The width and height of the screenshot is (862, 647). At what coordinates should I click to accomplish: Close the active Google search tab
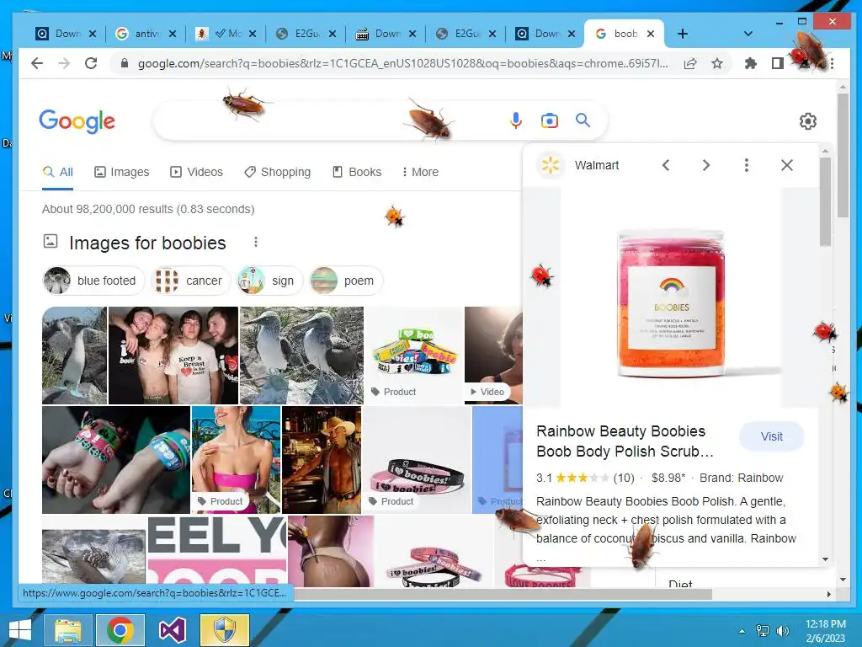tap(651, 34)
